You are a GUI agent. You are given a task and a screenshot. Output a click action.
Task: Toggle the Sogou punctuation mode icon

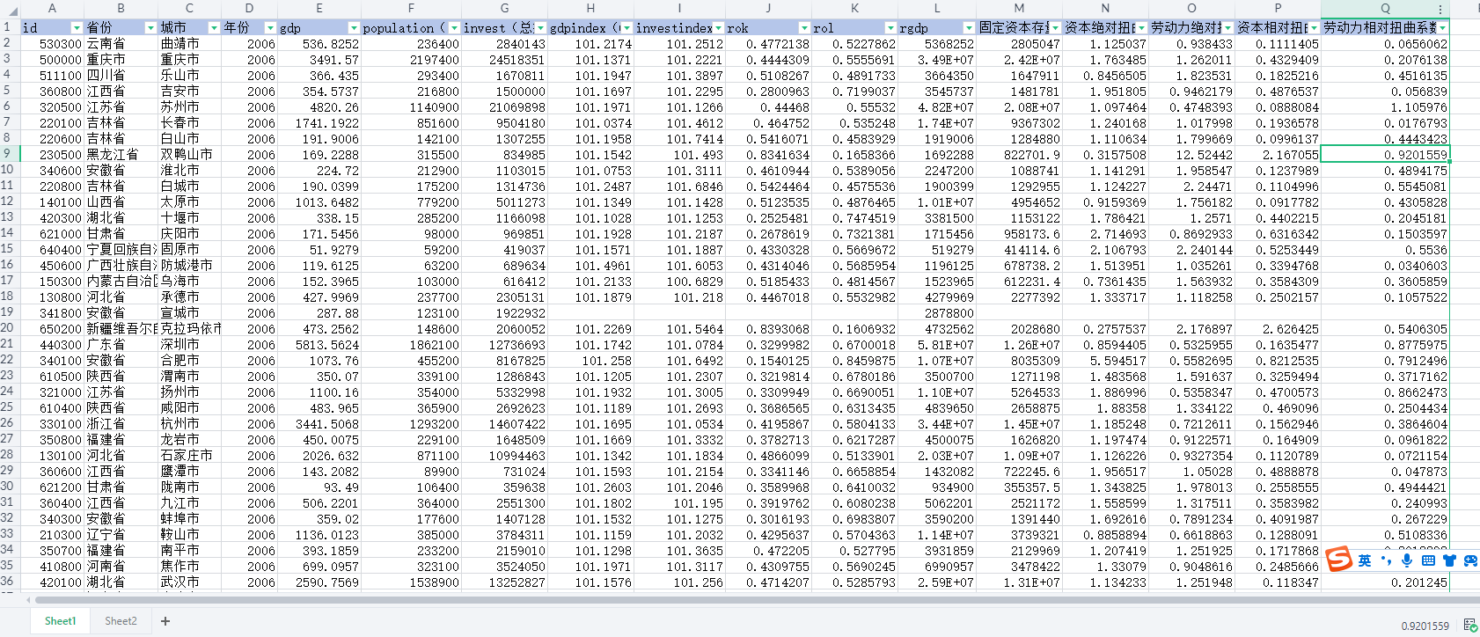[x=1387, y=560]
